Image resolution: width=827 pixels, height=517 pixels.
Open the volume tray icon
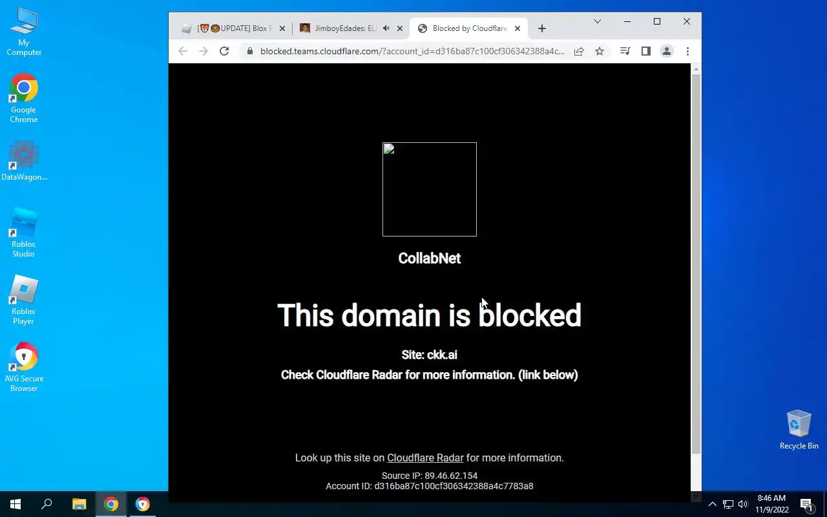pos(743,504)
